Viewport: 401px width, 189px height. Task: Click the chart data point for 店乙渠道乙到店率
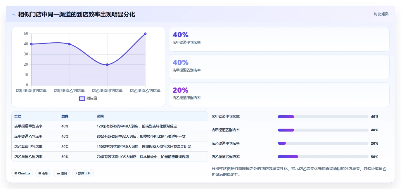pyautogui.click(x=145, y=34)
